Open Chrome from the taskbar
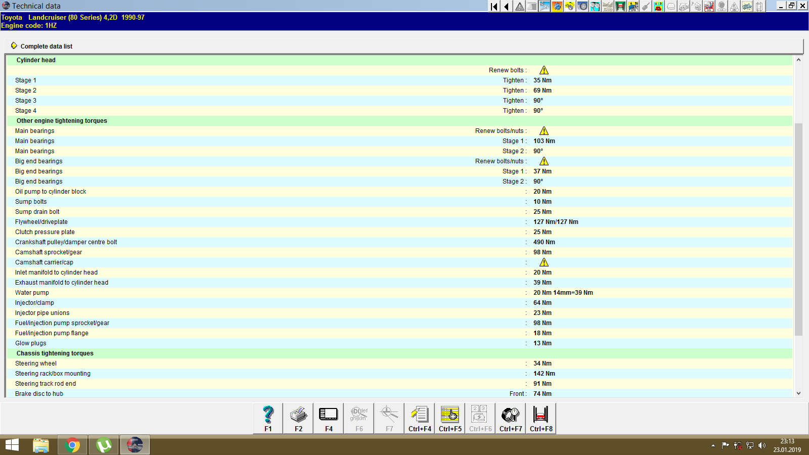The height and width of the screenshot is (455, 809). coord(72,445)
